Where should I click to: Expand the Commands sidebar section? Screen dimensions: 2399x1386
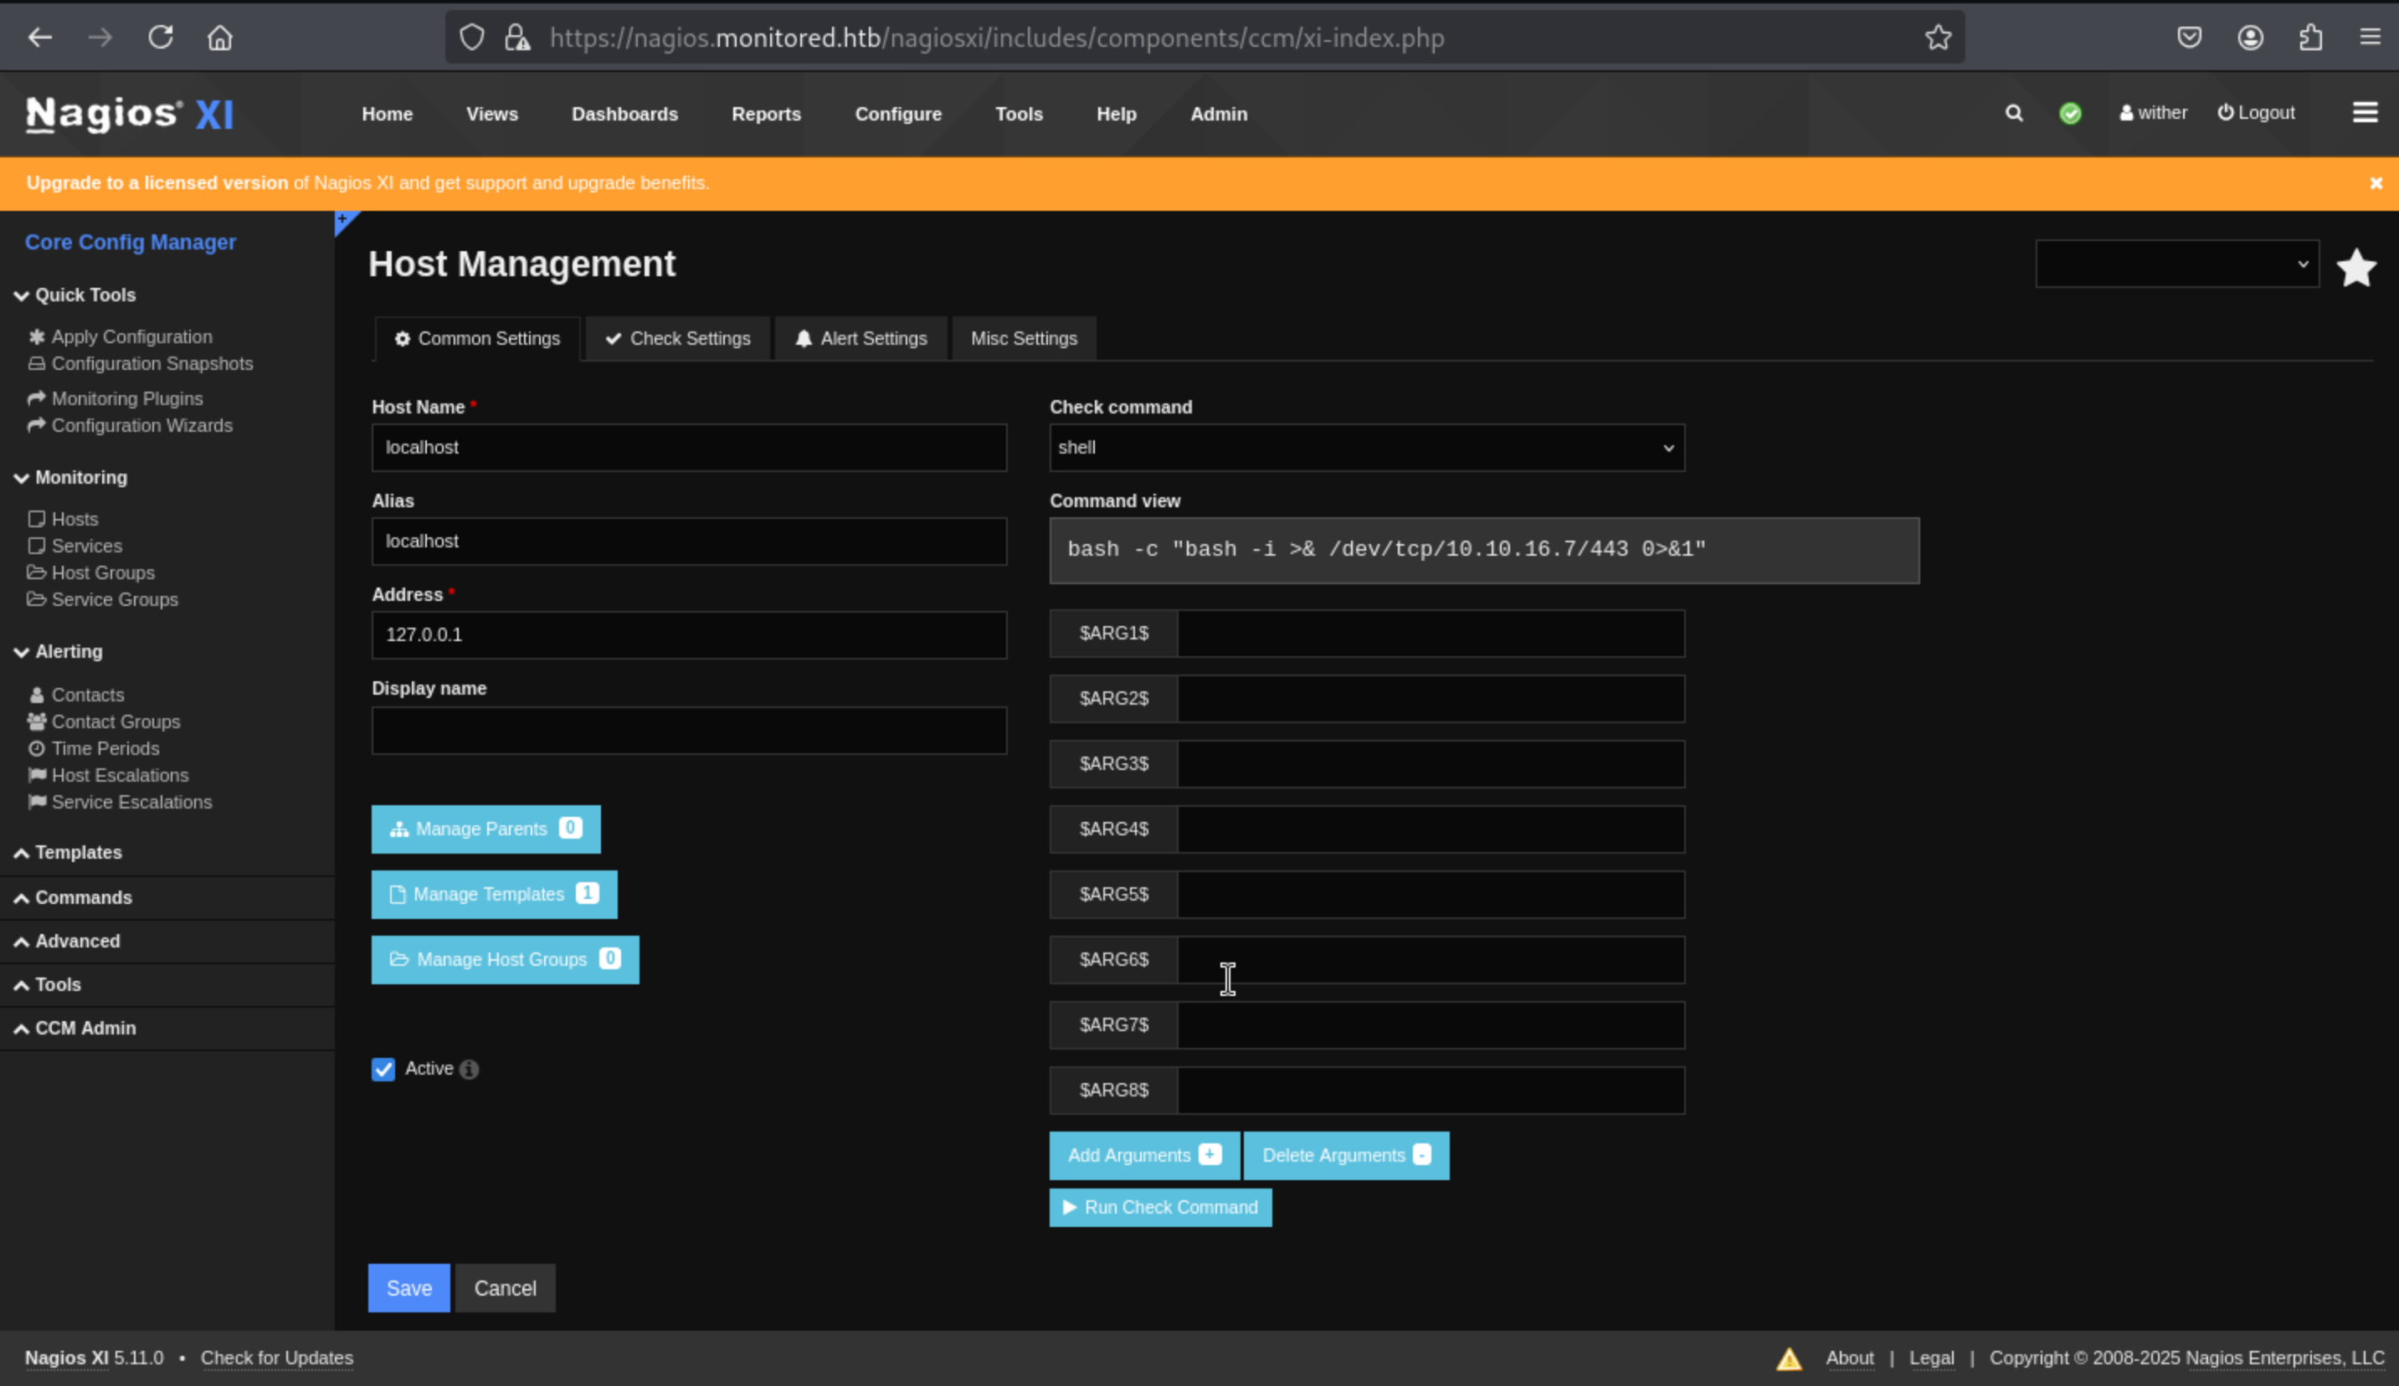(x=83, y=898)
